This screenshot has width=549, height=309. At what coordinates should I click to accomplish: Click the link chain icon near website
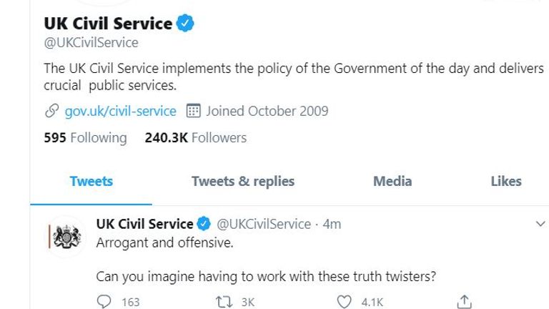click(x=51, y=111)
